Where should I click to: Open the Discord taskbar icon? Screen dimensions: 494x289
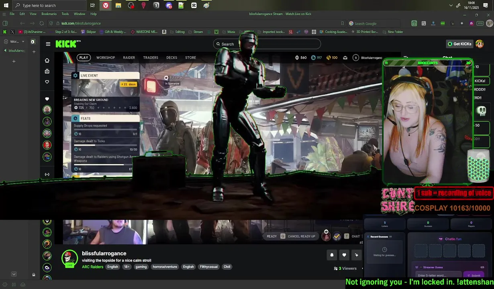(169, 5)
